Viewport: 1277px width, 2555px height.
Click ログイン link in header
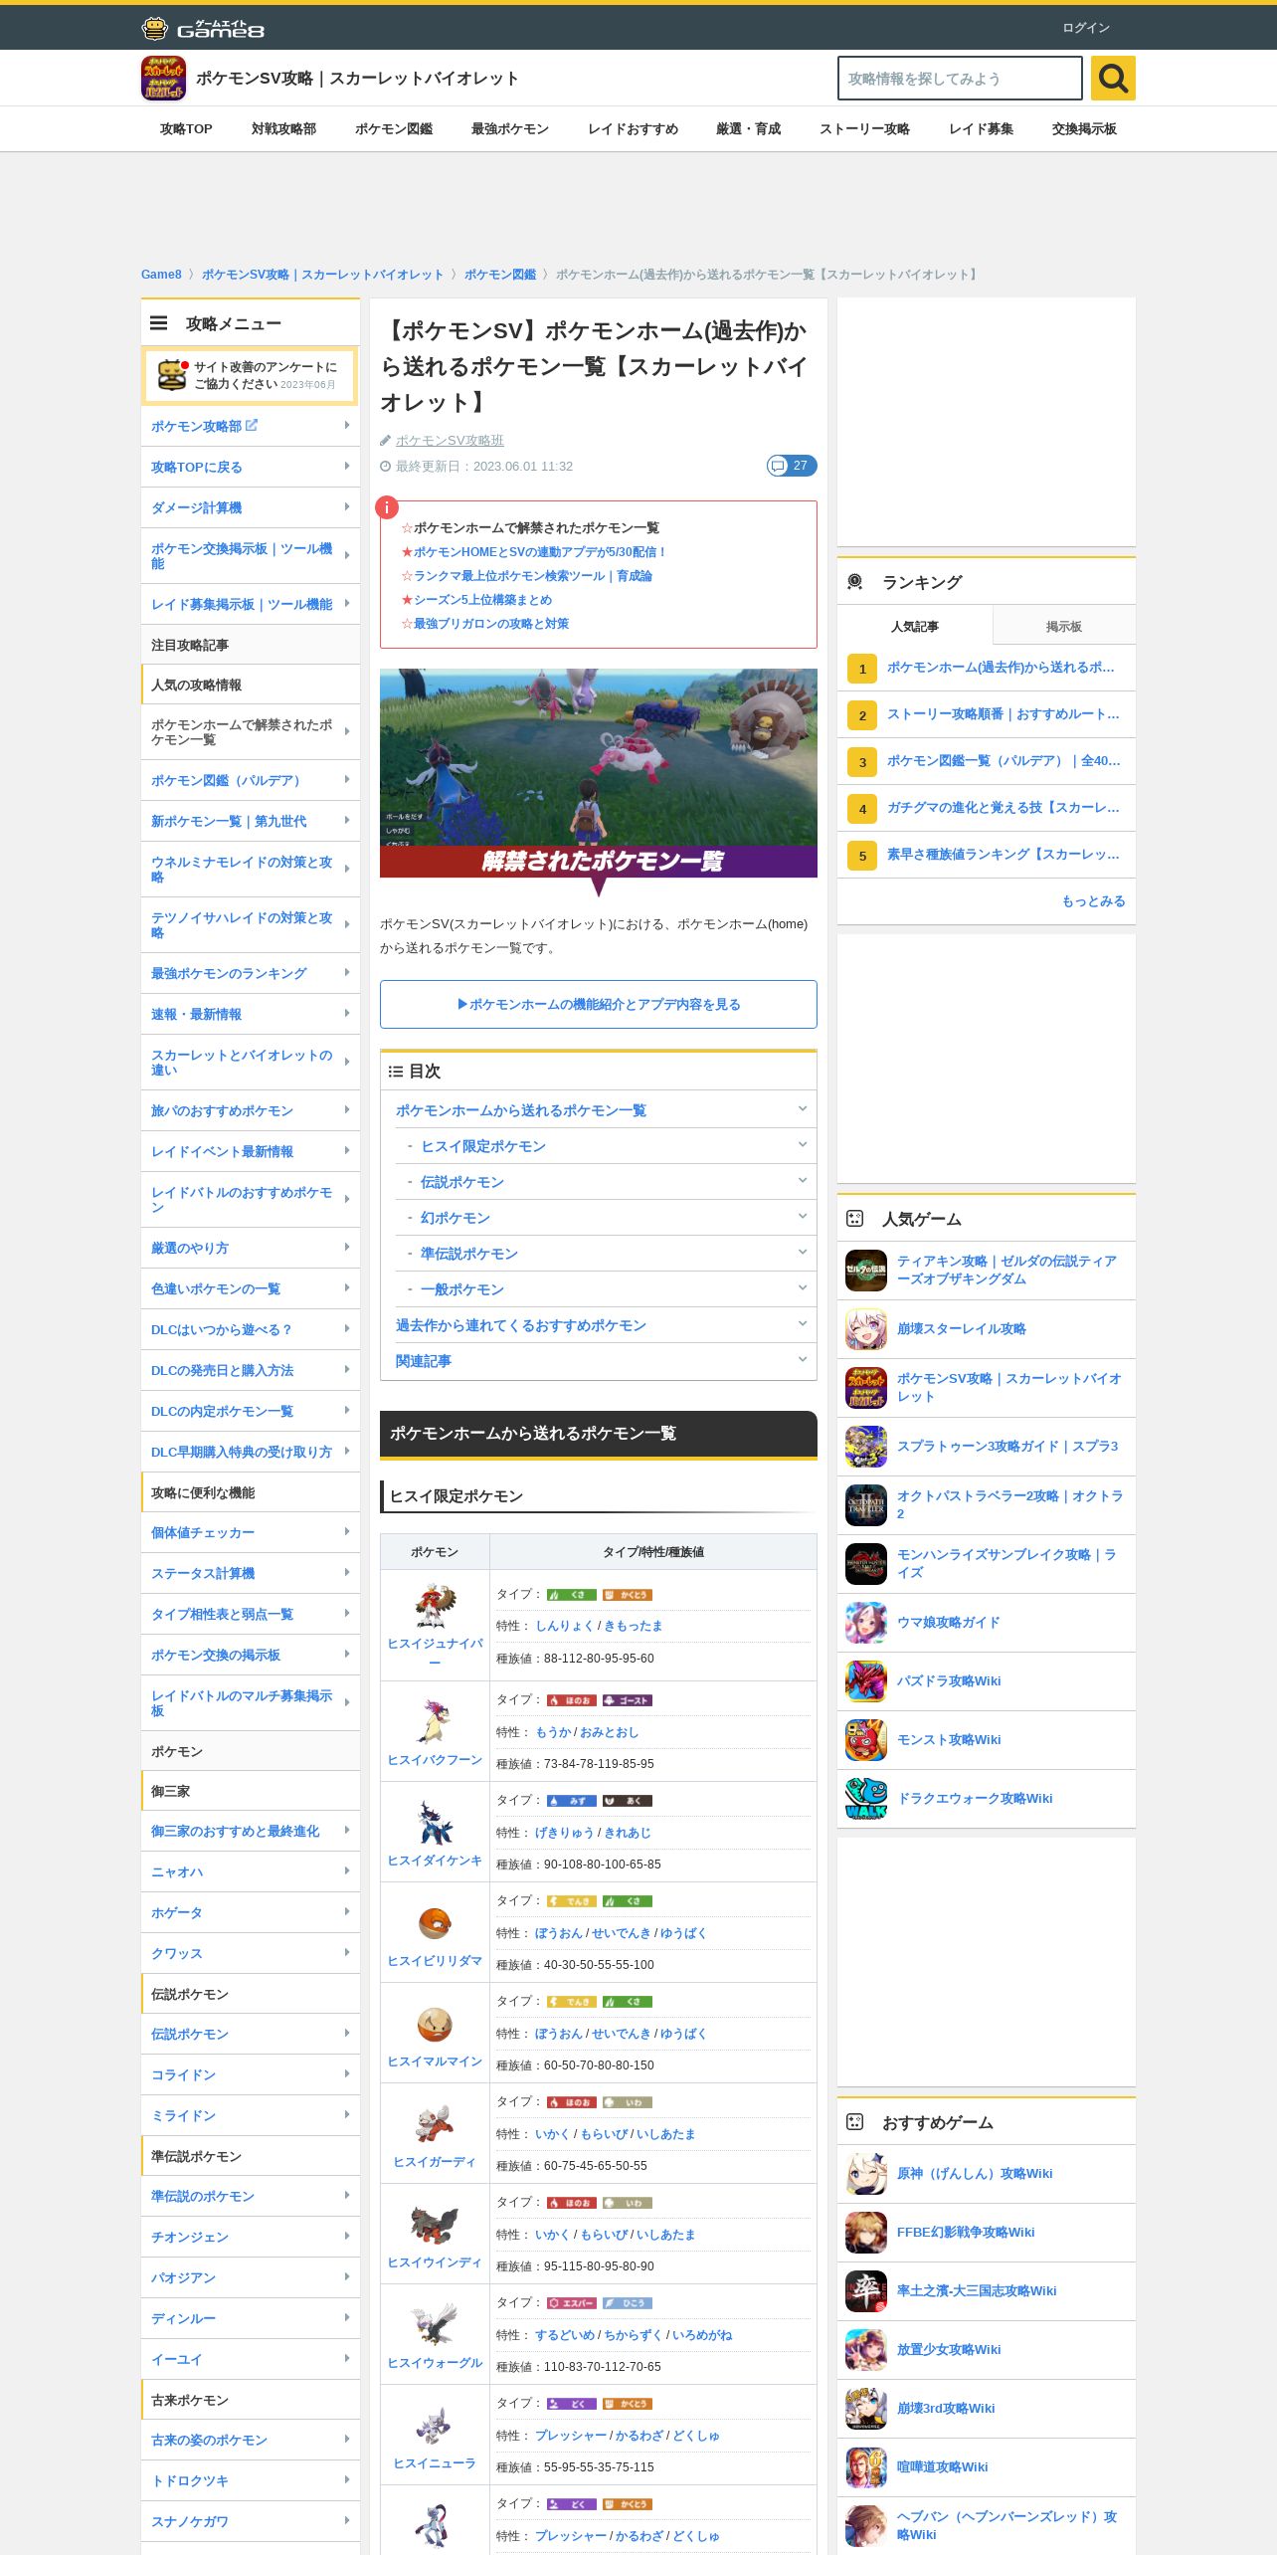click(1085, 27)
